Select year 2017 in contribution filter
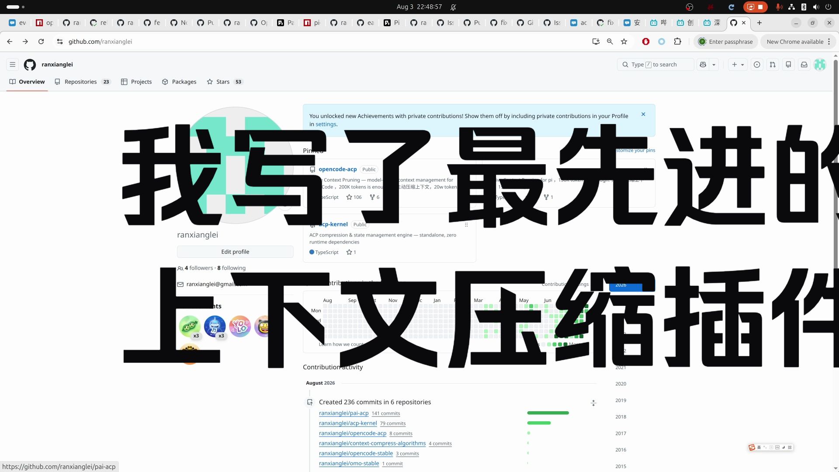Image resolution: width=839 pixels, height=472 pixels. tap(621, 434)
